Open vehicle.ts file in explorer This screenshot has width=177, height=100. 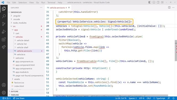26,54
